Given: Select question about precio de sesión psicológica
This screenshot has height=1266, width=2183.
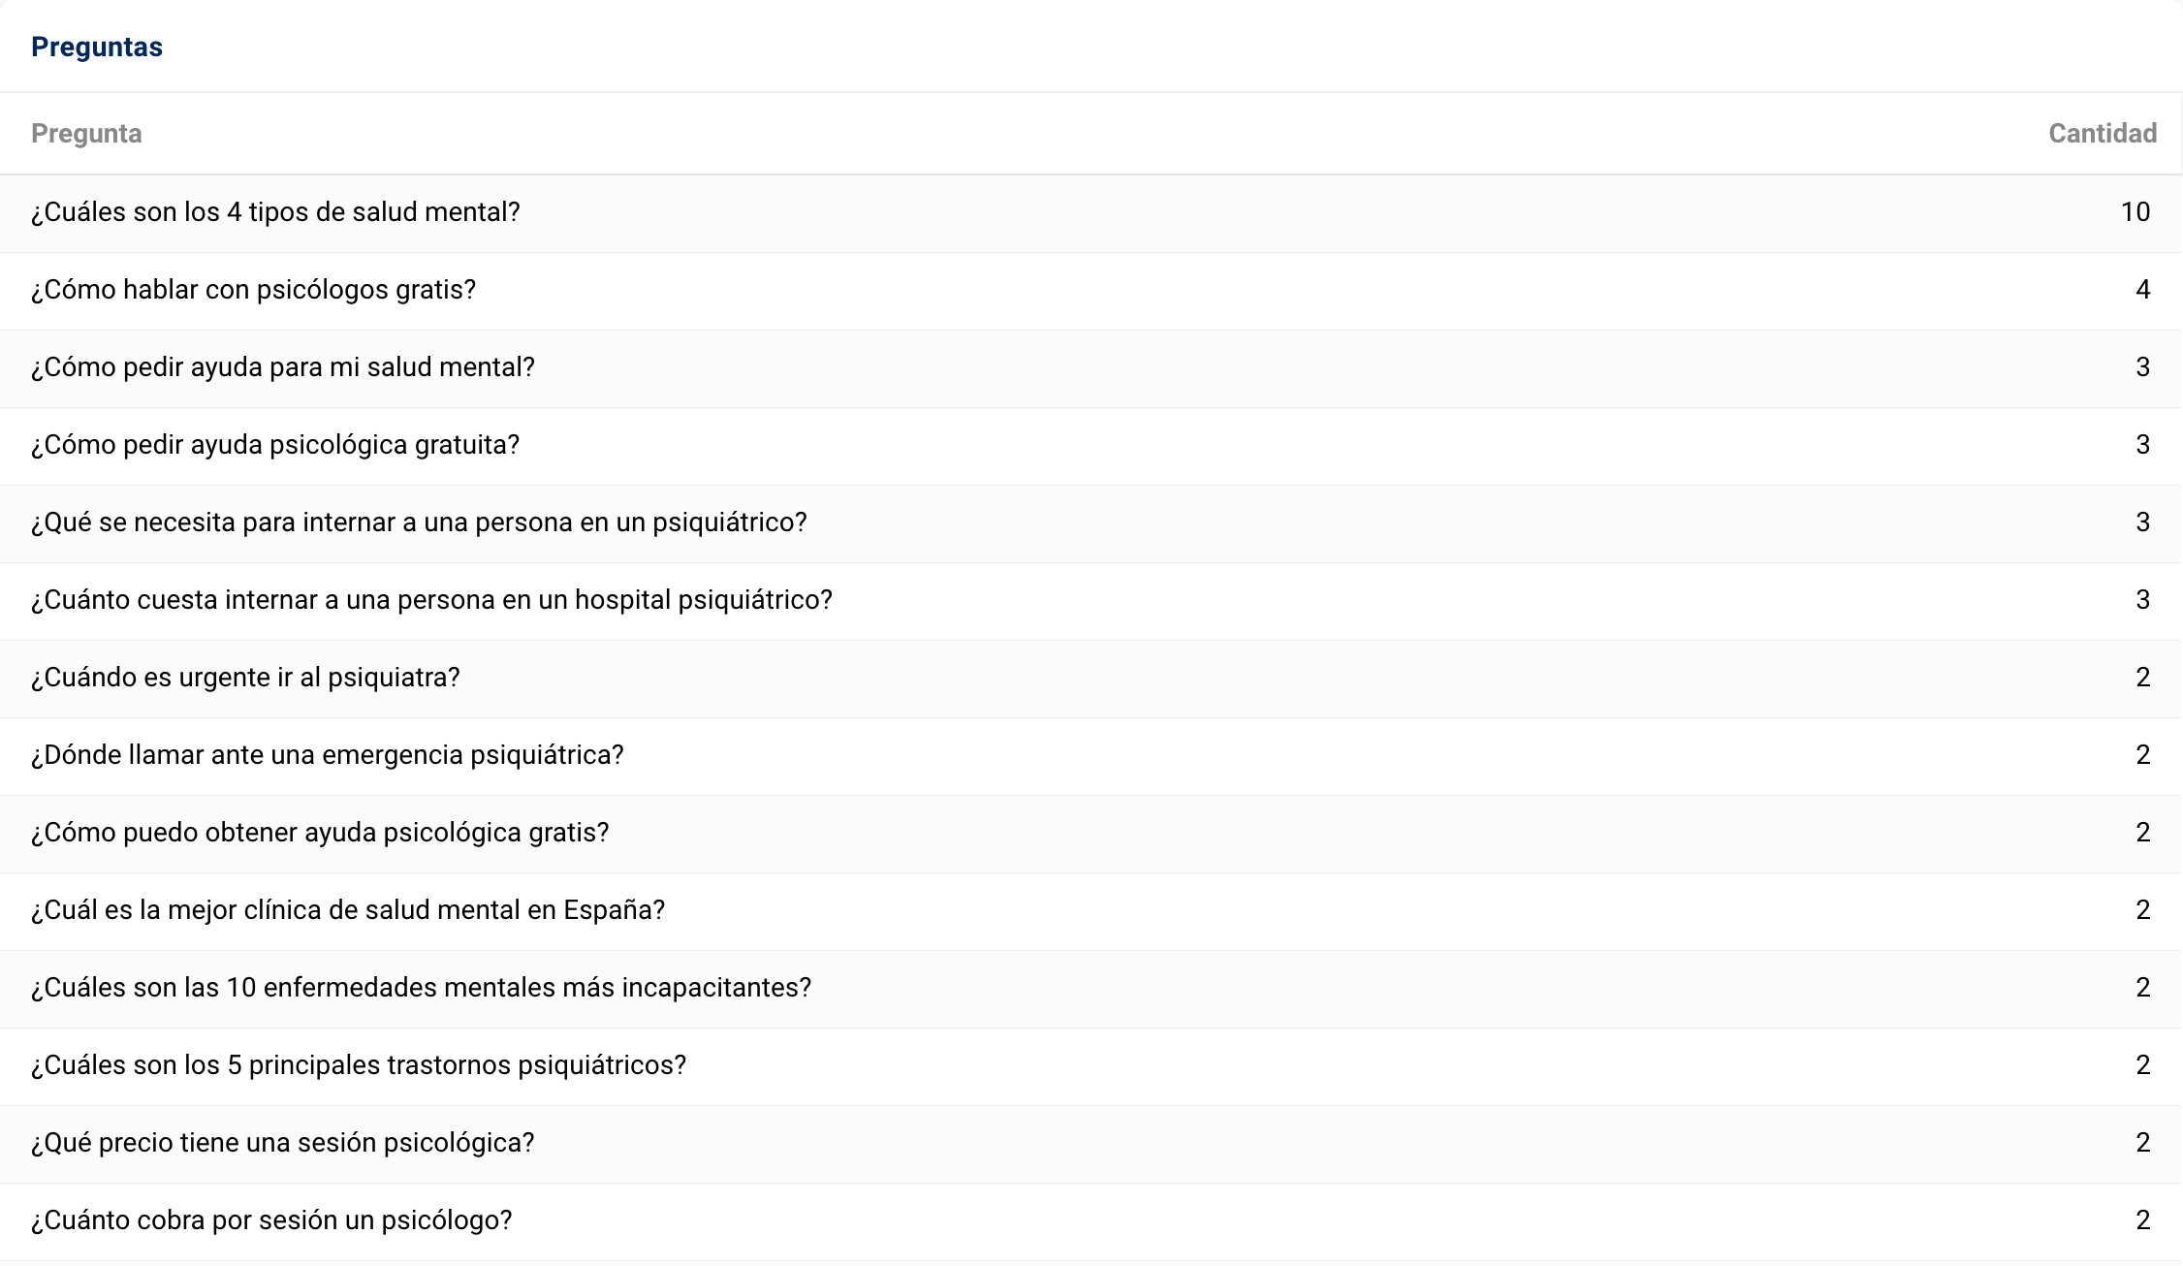Looking at the screenshot, I should point(282,1143).
